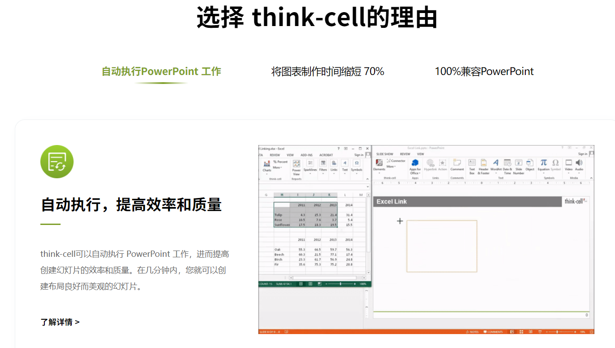Click Sign in in the Excel window
Screen dimensions: 615x348
click(359, 155)
